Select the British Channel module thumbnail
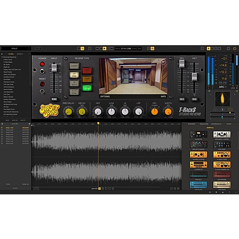This screenshot has height=239, width=239. point(199,144)
